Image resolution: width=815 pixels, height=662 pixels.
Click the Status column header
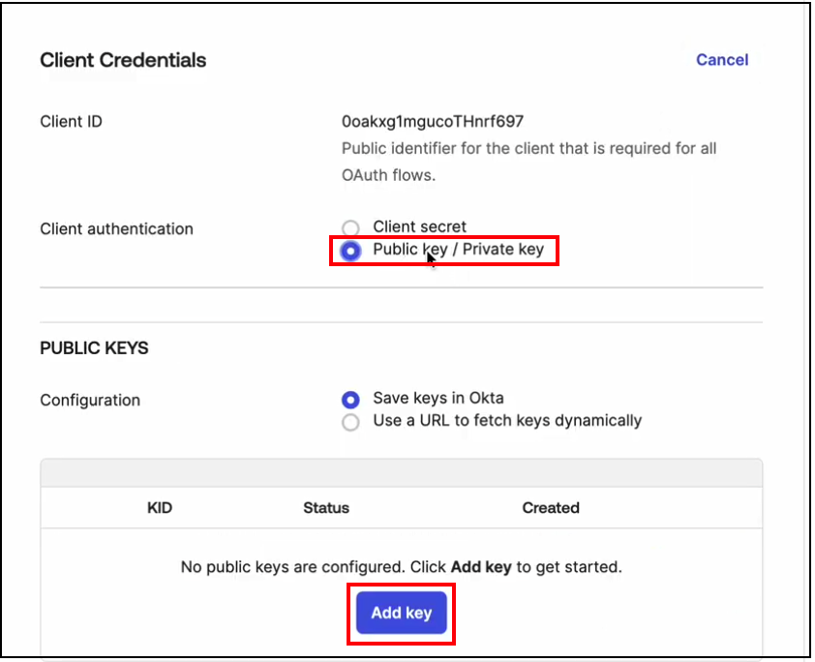click(x=326, y=507)
